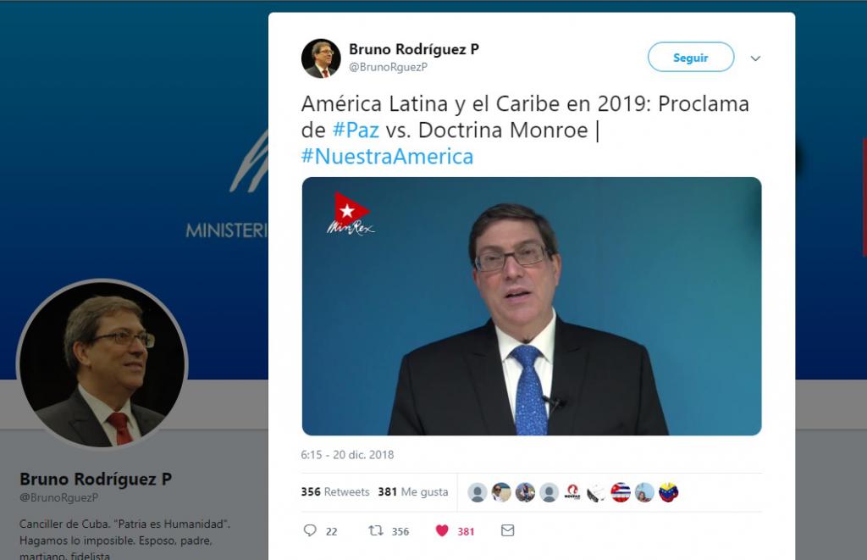
Task: Click the reply speech bubble icon
Action: 310,530
